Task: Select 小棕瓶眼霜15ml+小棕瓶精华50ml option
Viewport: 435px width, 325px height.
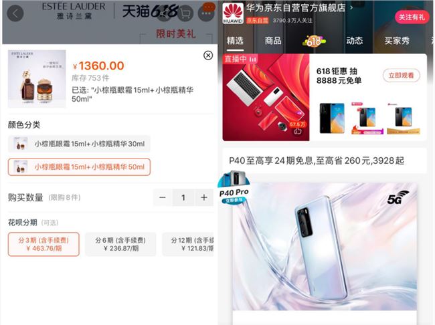Action: [79, 167]
